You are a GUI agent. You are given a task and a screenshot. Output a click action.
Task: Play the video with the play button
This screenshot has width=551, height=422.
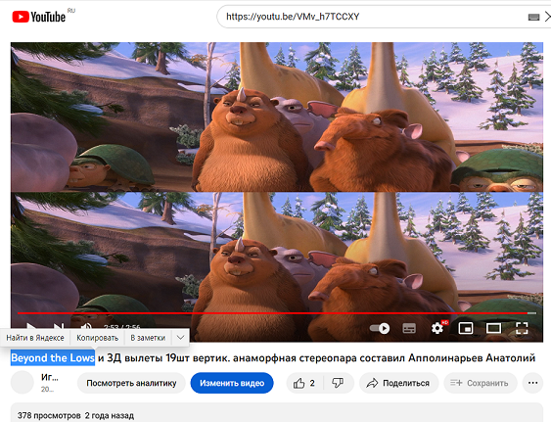(31, 325)
